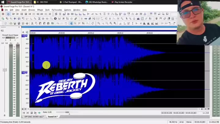The height and width of the screenshot is (124, 220).
Task: Close the meters panel with the x
Action: click(19, 27)
